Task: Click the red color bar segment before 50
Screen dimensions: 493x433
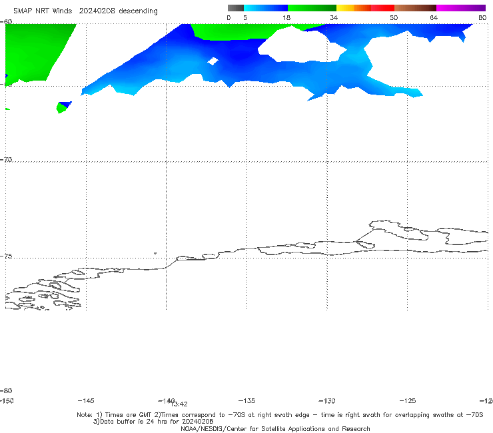Action: click(x=382, y=8)
